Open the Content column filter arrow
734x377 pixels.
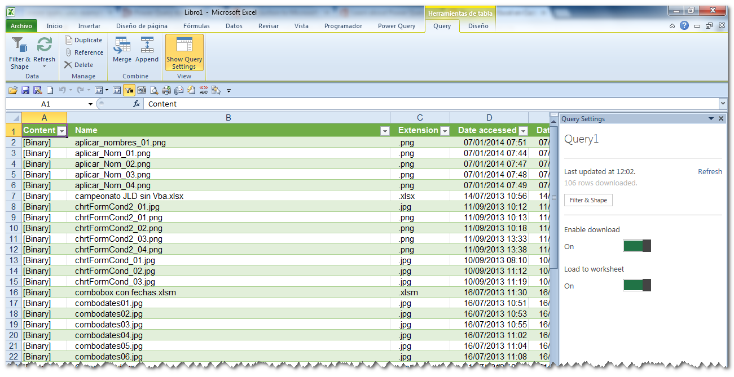tap(61, 130)
